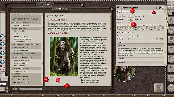Click the castle tower icon on desktop
Screen dimensions: 174x97
point(159,88)
